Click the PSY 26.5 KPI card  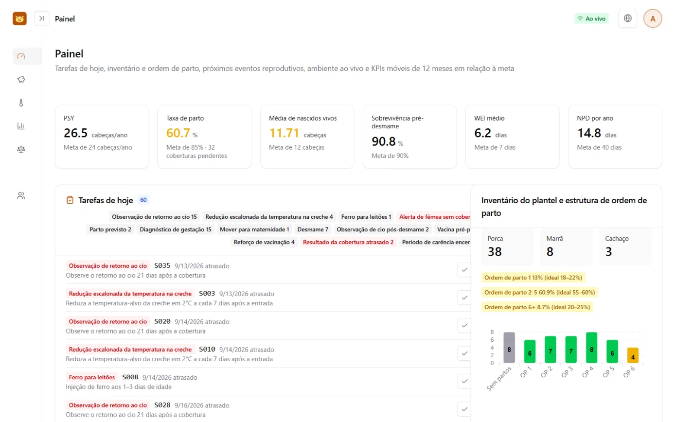point(102,137)
